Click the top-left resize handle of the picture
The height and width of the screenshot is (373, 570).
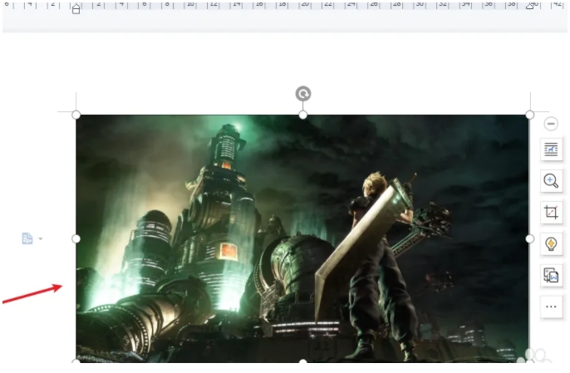76,115
